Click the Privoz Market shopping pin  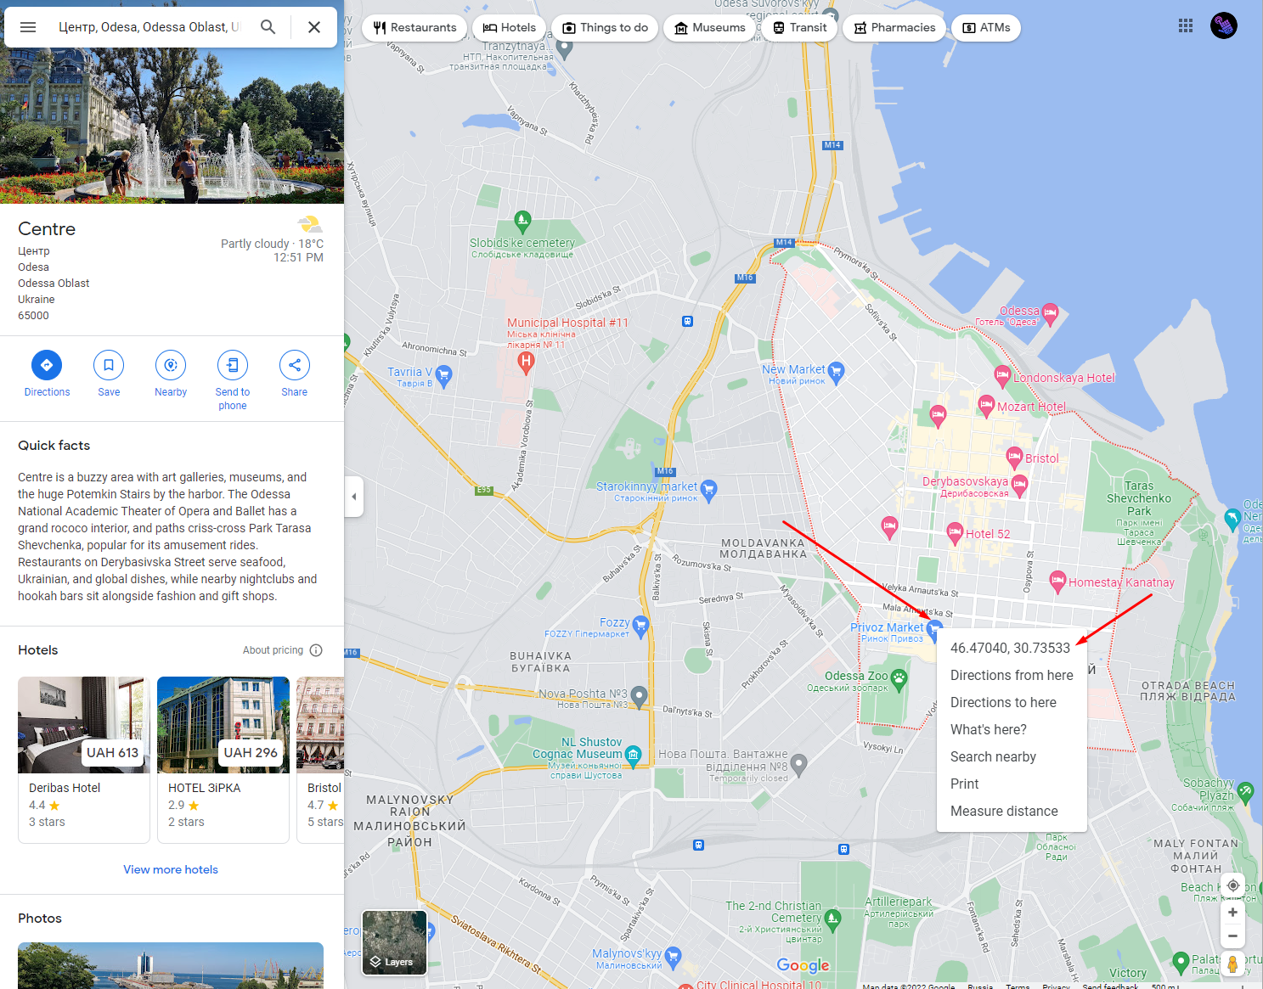pos(934,629)
